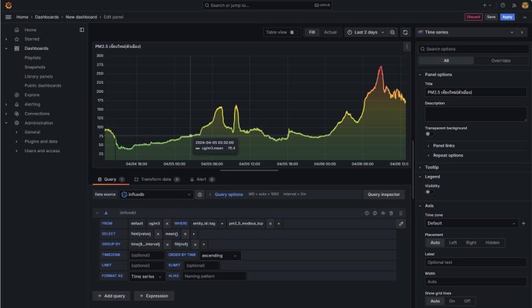Select the Overrides tab
The image size is (532, 308).
pyautogui.click(x=501, y=61)
